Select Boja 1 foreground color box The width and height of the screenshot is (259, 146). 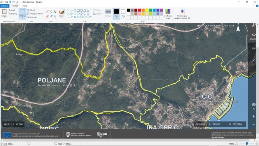(116, 14)
